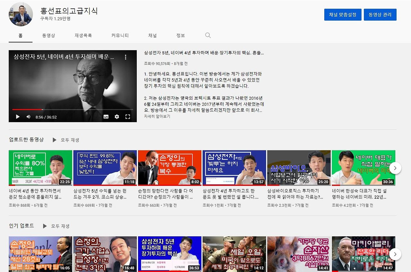This screenshot has height=272, width=411.
Task: Click the 채널 맞춤설정 button
Action: (x=343, y=15)
